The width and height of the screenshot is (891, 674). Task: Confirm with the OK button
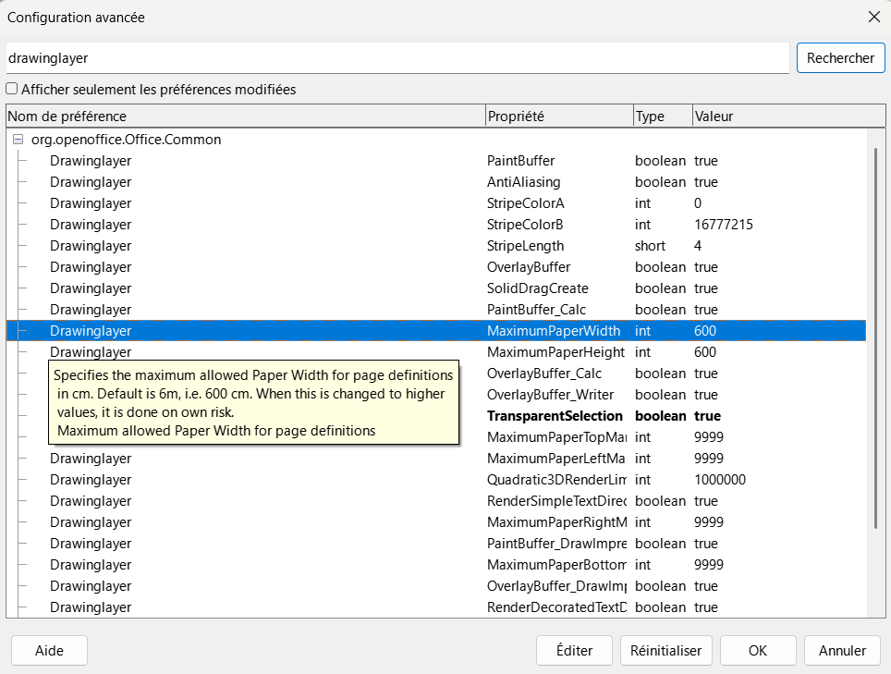point(758,650)
